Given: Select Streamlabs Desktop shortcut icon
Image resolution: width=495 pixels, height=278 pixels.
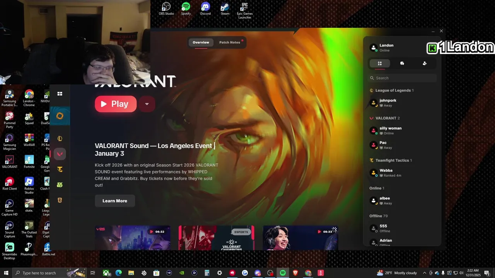Looking at the screenshot, I should click(x=9, y=251).
